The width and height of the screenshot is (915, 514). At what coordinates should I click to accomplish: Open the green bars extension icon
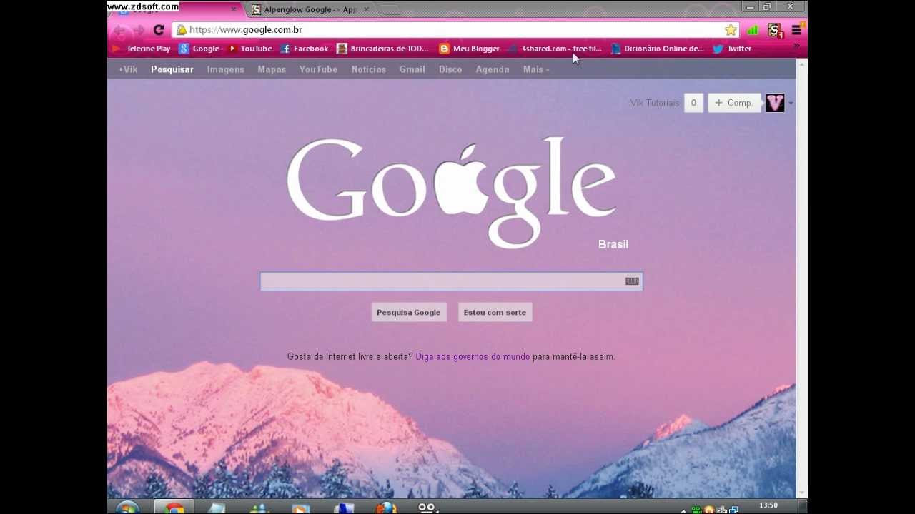coord(753,30)
